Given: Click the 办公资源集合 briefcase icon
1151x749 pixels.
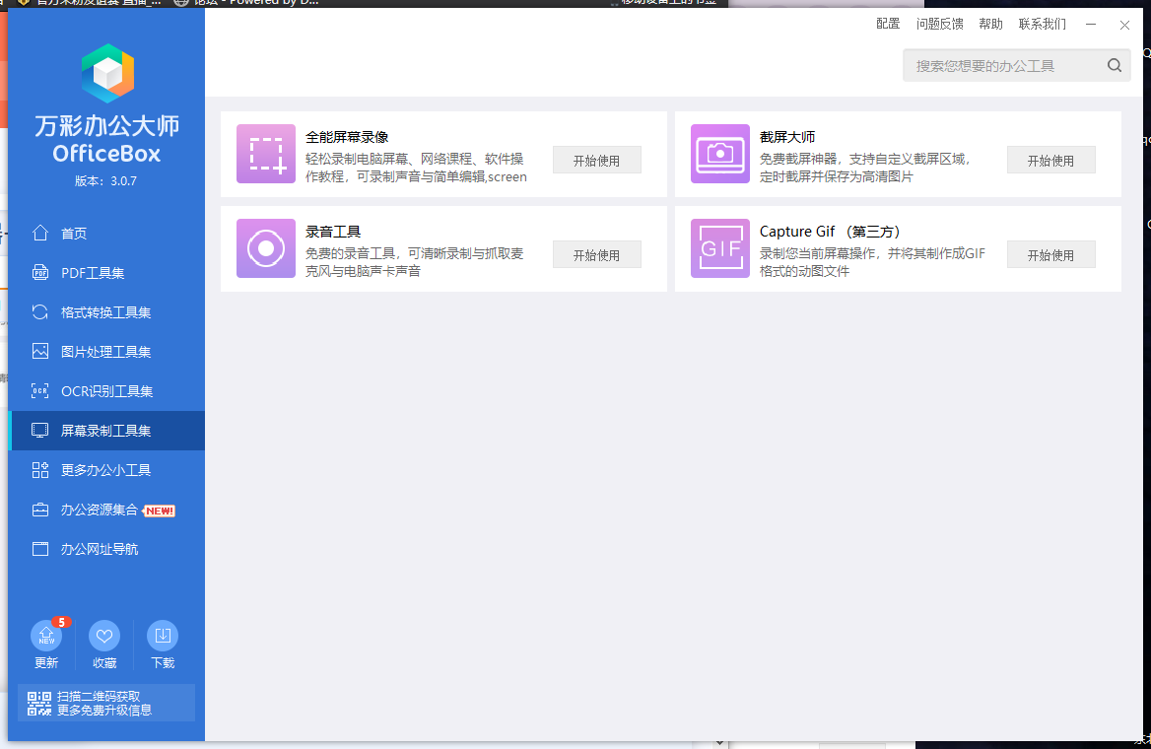Looking at the screenshot, I should point(40,510).
